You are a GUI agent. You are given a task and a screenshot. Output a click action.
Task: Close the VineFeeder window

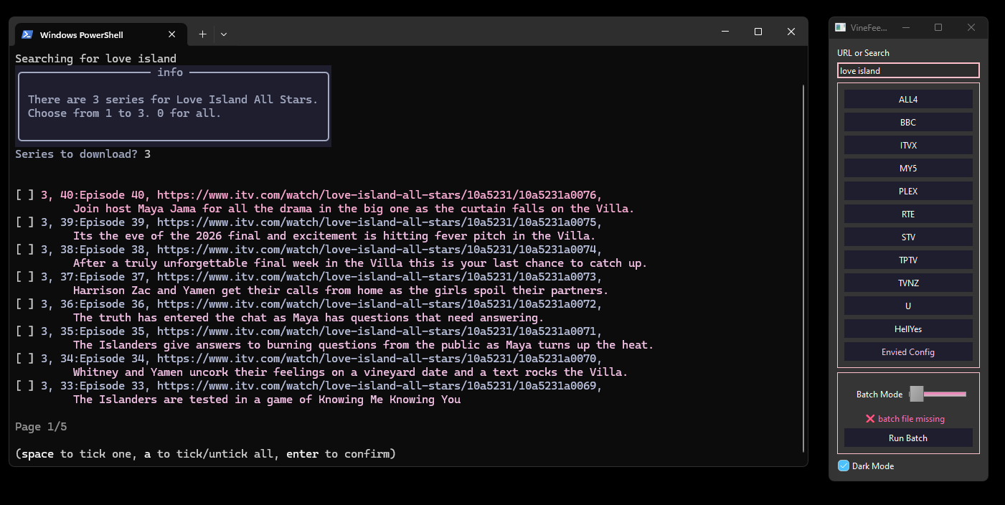click(971, 28)
